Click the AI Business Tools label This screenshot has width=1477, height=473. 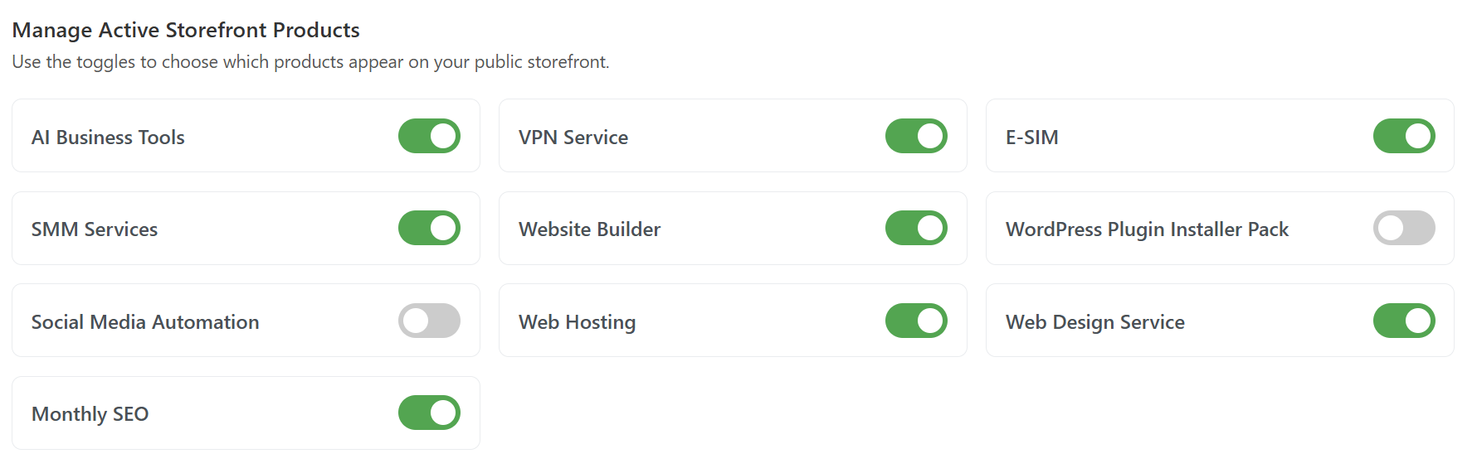click(x=108, y=138)
